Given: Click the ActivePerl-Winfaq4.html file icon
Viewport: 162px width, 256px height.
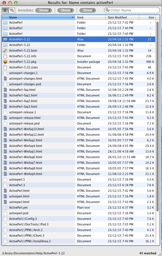Looking at the screenshot, I should (x=5, y=146).
